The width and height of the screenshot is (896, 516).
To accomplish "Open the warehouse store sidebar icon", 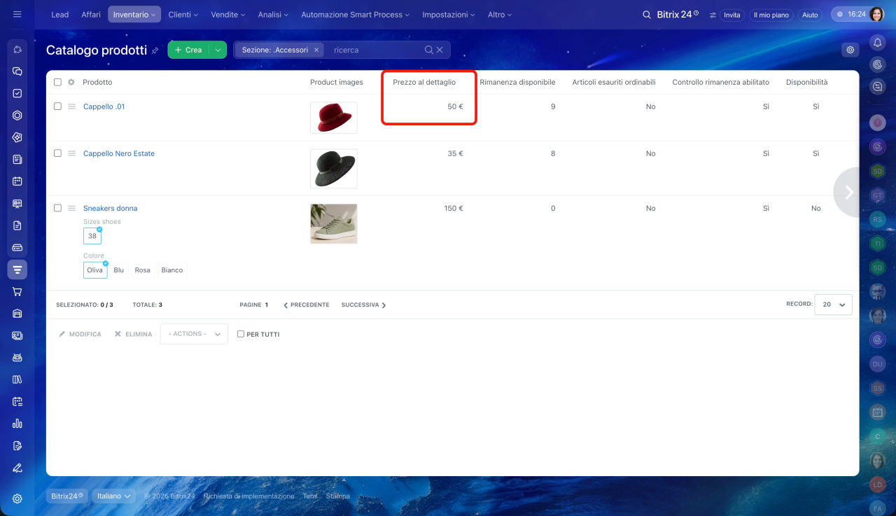I will click(x=17, y=314).
